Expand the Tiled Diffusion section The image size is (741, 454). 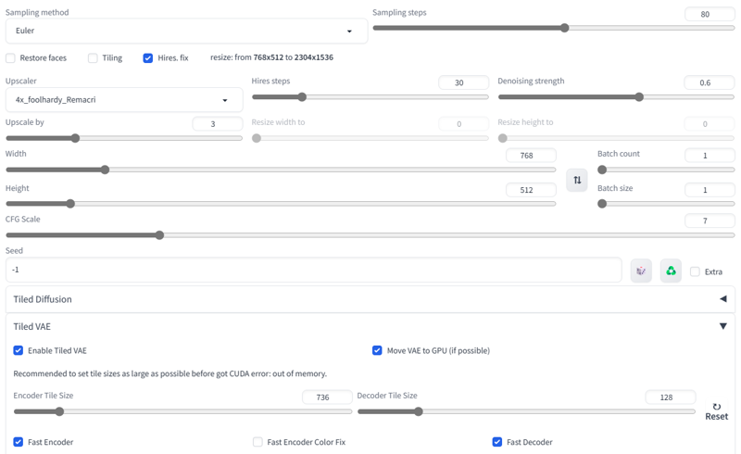(x=370, y=299)
